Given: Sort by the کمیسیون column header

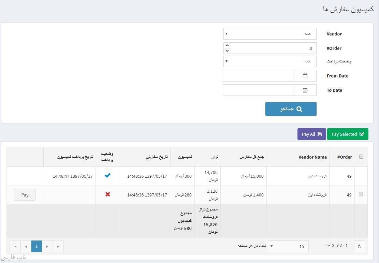Looking at the screenshot, I should click(x=185, y=157).
